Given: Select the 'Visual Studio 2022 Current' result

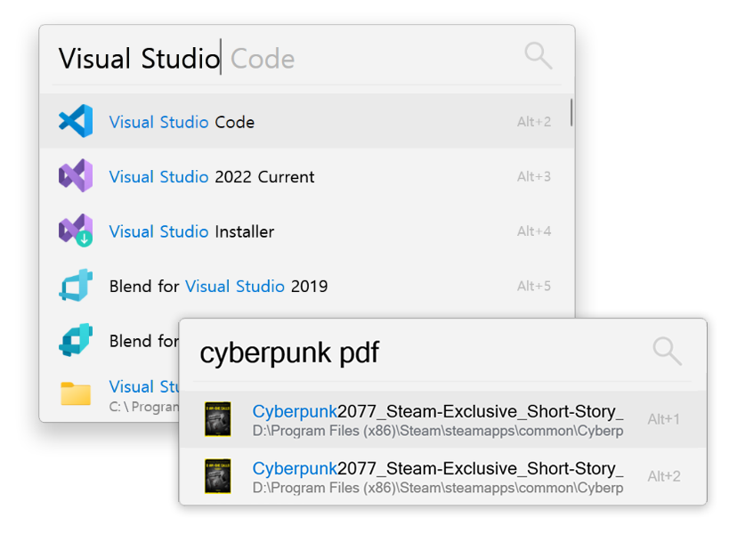Looking at the screenshot, I should coord(211,176).
